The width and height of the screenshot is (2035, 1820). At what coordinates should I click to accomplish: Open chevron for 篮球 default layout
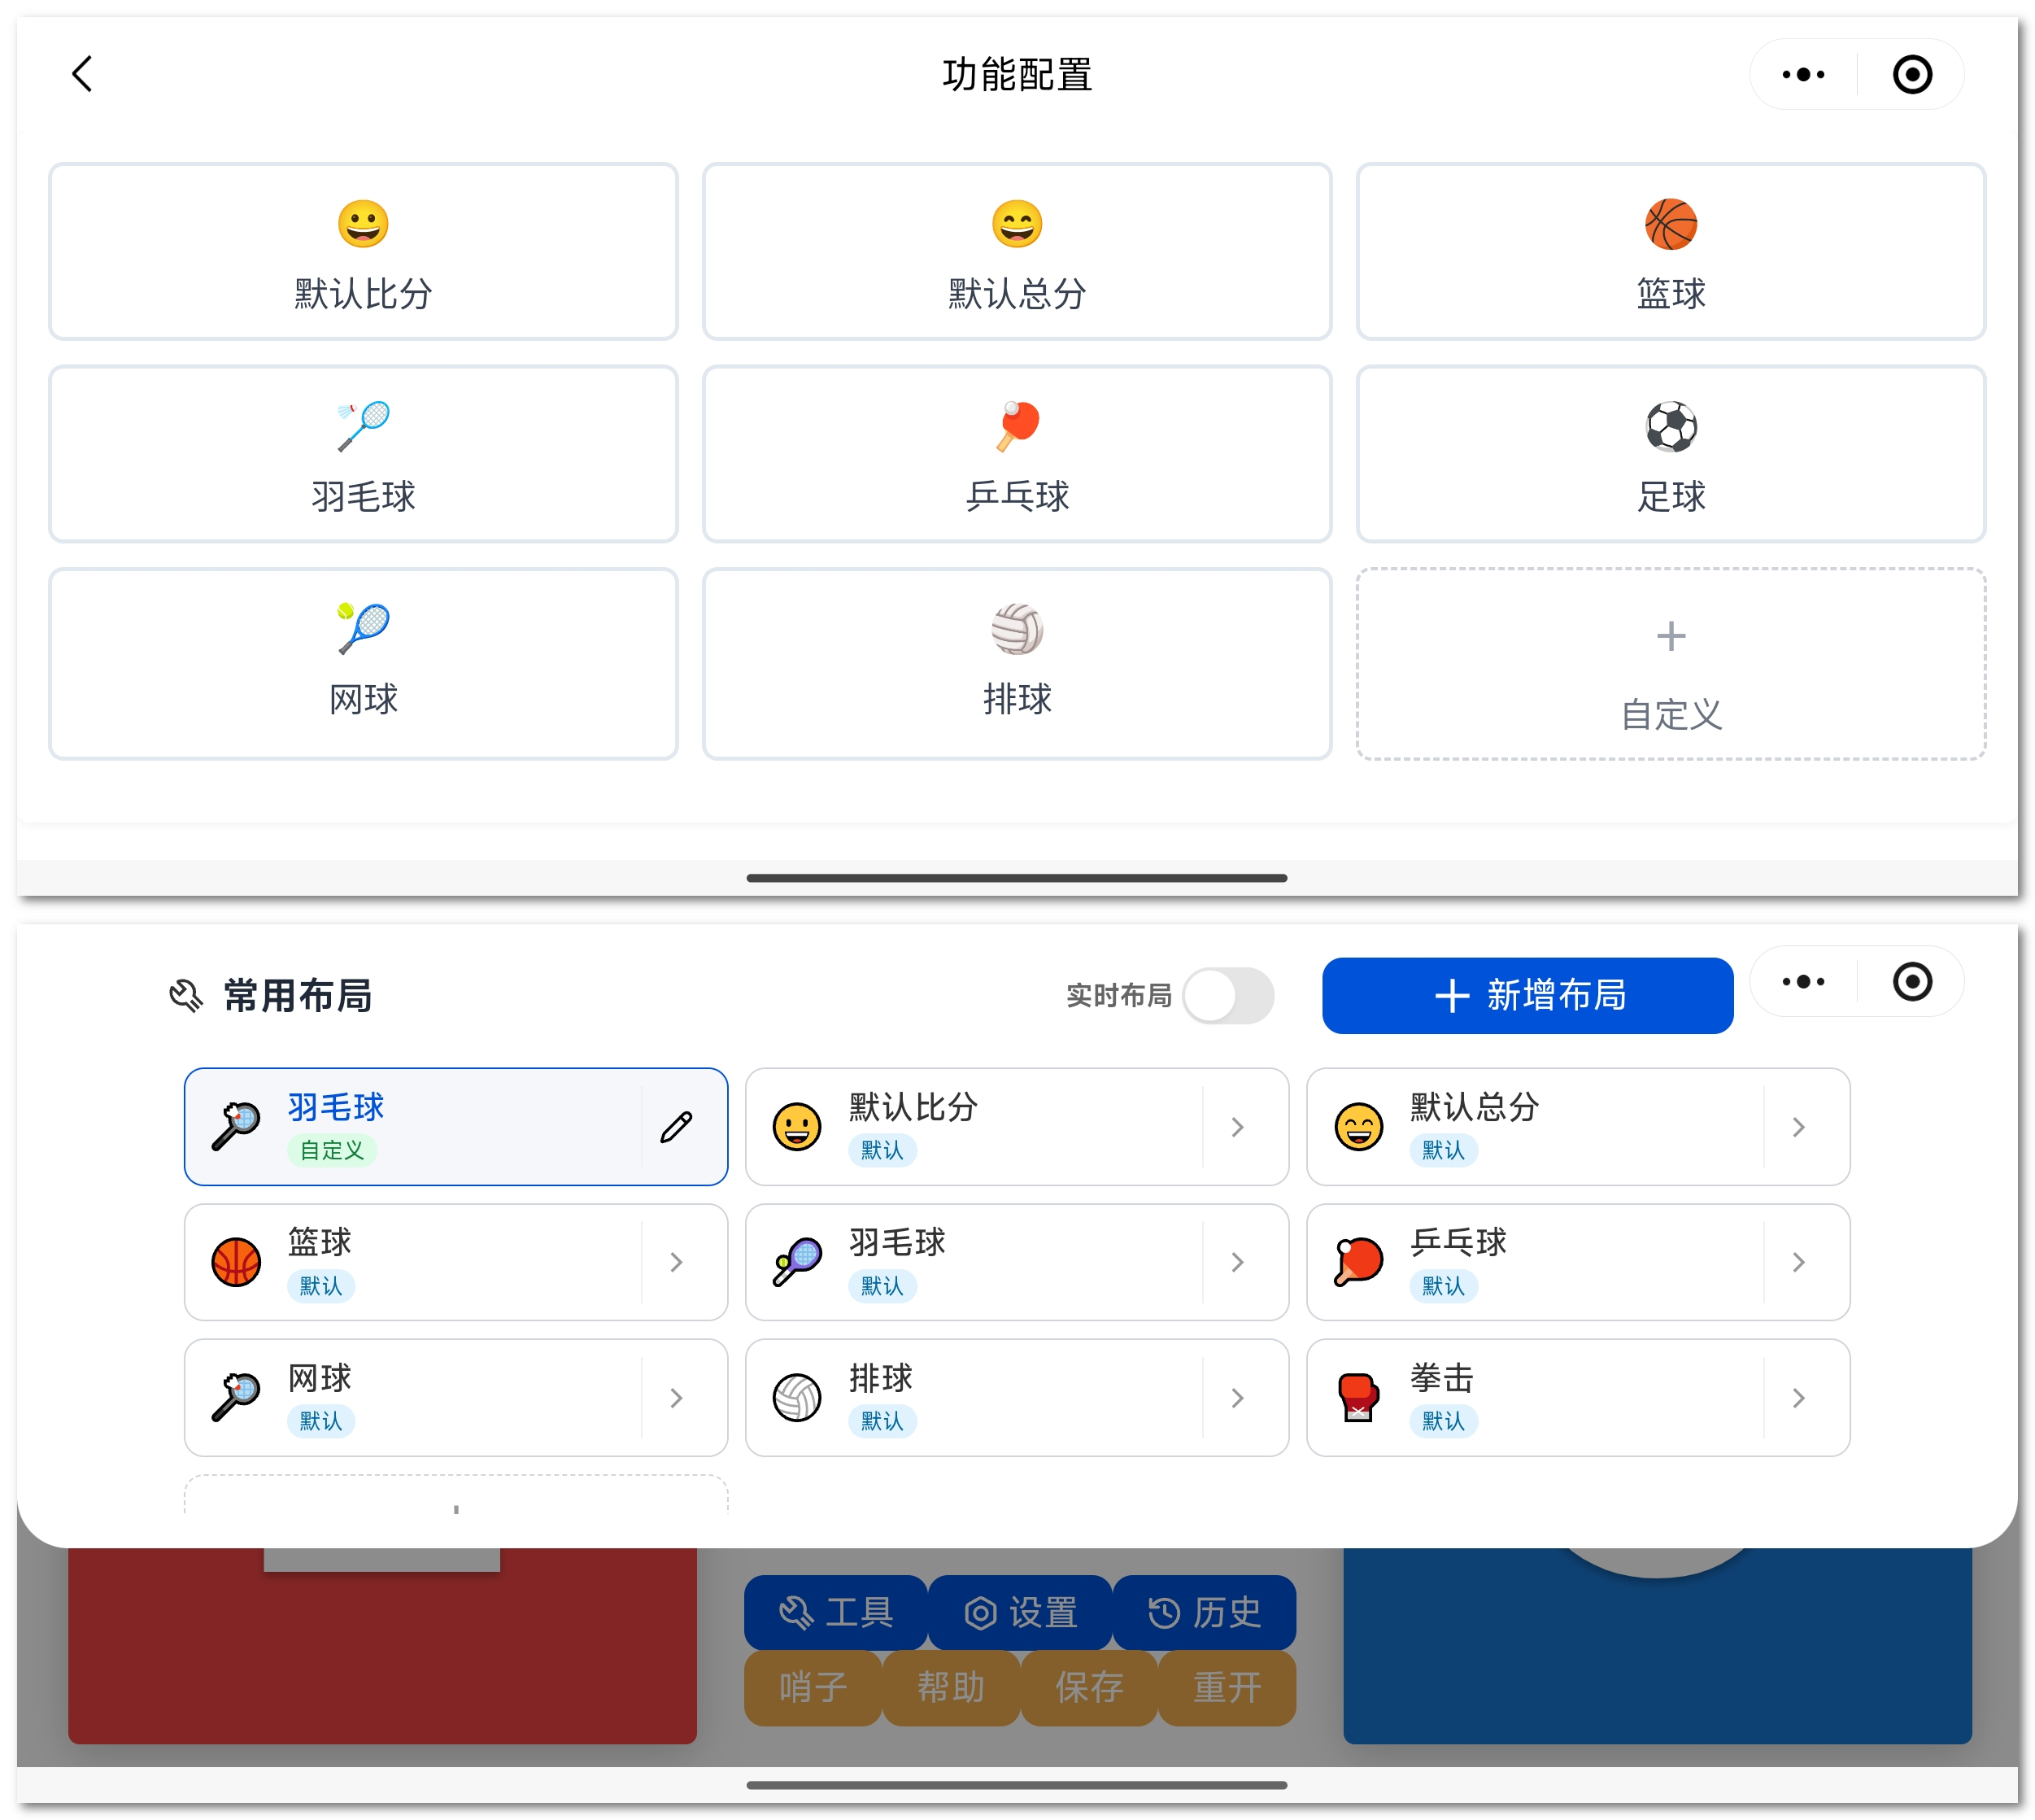(676, 1262)
